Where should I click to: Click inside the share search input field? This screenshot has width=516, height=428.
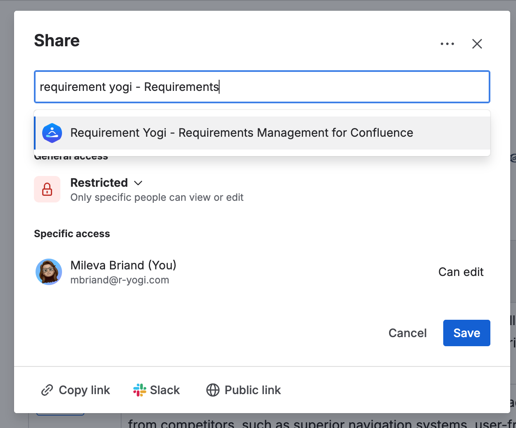click(x=262, y=87)
